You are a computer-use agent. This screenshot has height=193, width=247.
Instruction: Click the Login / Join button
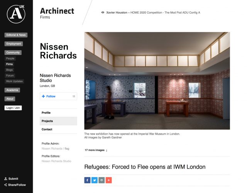click(13, 108)
